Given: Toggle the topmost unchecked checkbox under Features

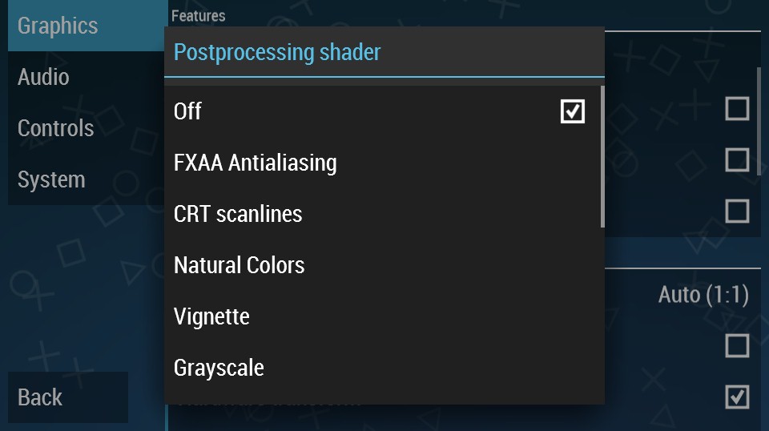Looking at the screenshot, I should 736,109.
